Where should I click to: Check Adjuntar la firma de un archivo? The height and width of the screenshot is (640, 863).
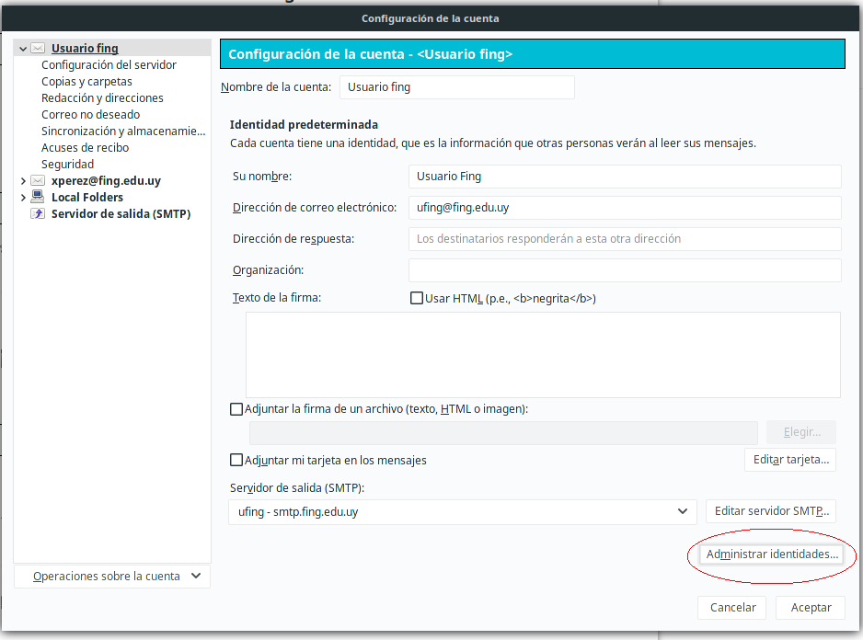click(x=236, y=409)
